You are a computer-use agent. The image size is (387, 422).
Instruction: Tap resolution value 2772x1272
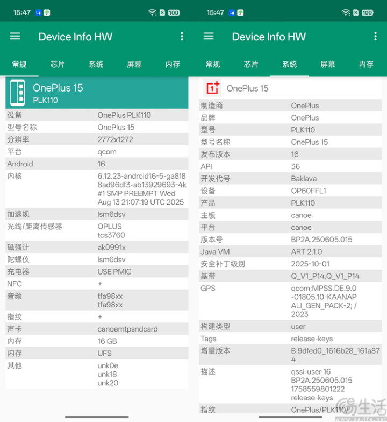(115, 139)
